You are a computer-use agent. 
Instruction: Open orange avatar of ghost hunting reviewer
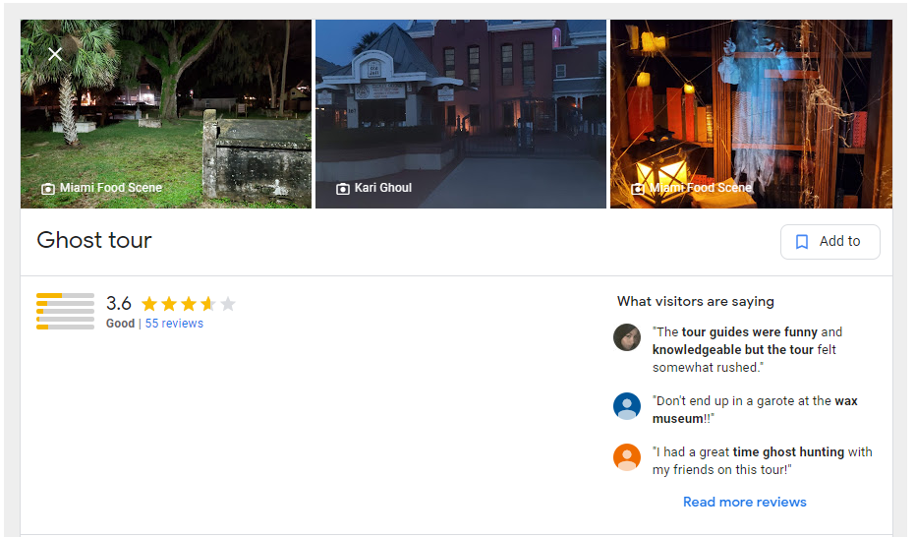coord(627,457)
